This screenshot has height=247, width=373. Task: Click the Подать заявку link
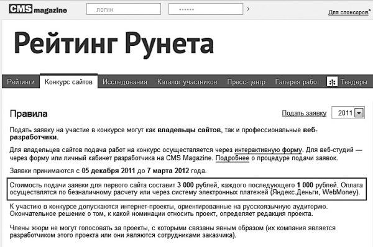tap(304, 113)
